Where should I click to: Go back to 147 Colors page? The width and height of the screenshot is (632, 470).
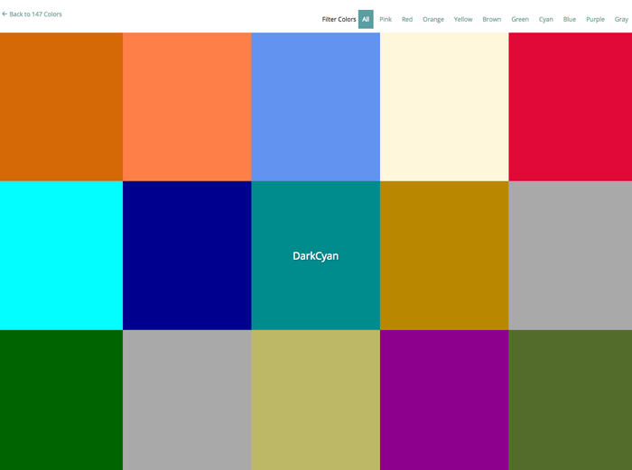coord(32,14)
